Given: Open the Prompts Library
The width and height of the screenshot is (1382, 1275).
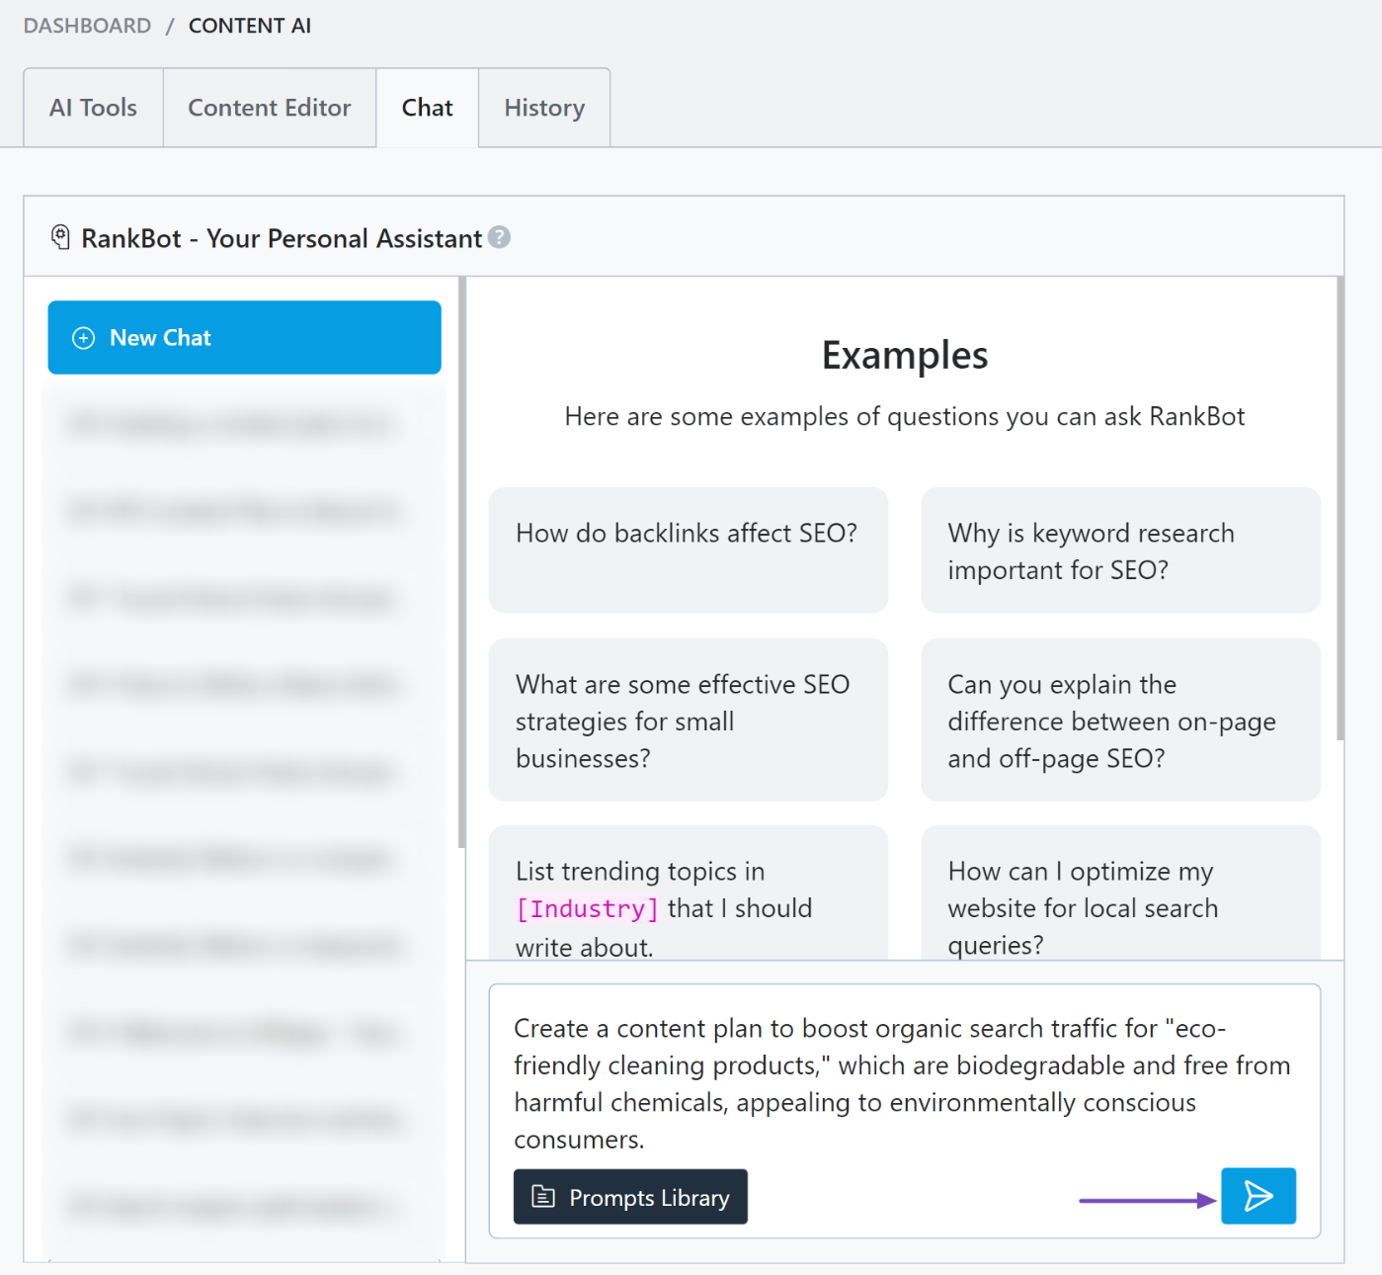Looking at the screenshot, I should pyautogui.click(x=630, y=1197).
